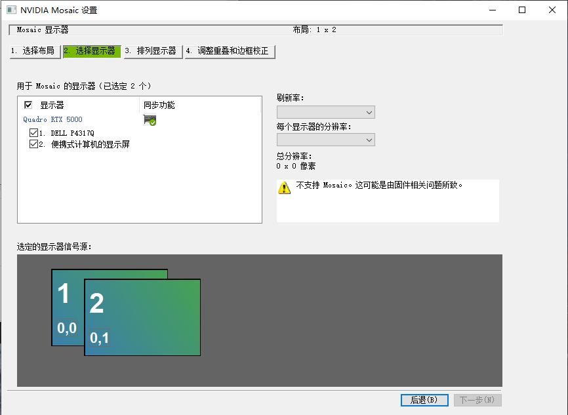Switch to the 3. 排列显示器 tab

click(x=153, y=51)
